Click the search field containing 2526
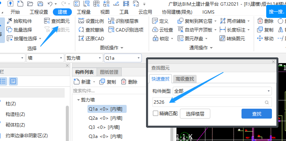Screen dimensions: 286x141 [x=212, y=102]
